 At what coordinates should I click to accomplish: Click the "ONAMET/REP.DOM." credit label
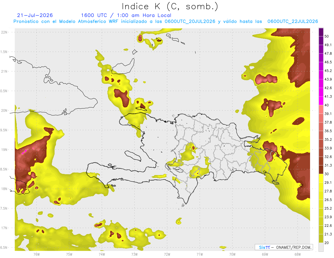click(293, 247)
